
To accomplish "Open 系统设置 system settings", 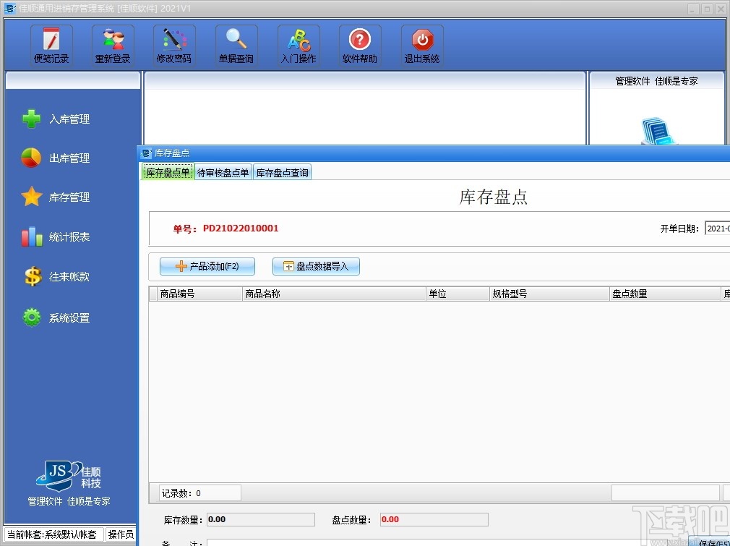I will pos(71,317).
